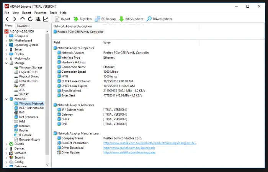Select the Optical Drives tree icon
Image resolution: width=268 pixels, height=172 pixels.
[16, 81]
